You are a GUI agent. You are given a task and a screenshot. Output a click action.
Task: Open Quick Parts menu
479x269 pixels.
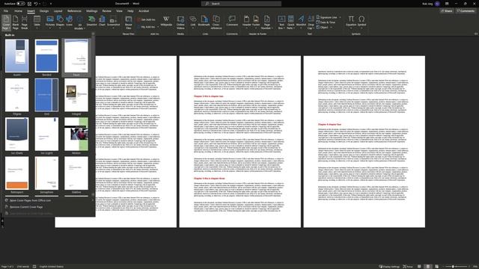[291, 22]
